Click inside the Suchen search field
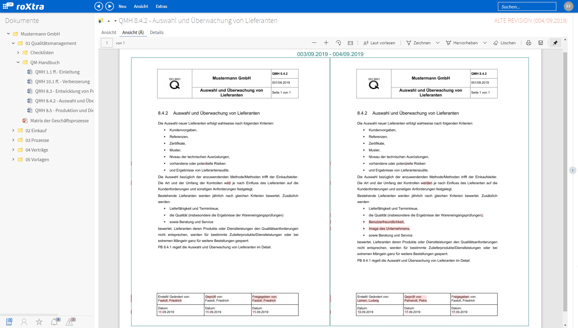Viewport: 578px width, 328px height. pos(527,6)
